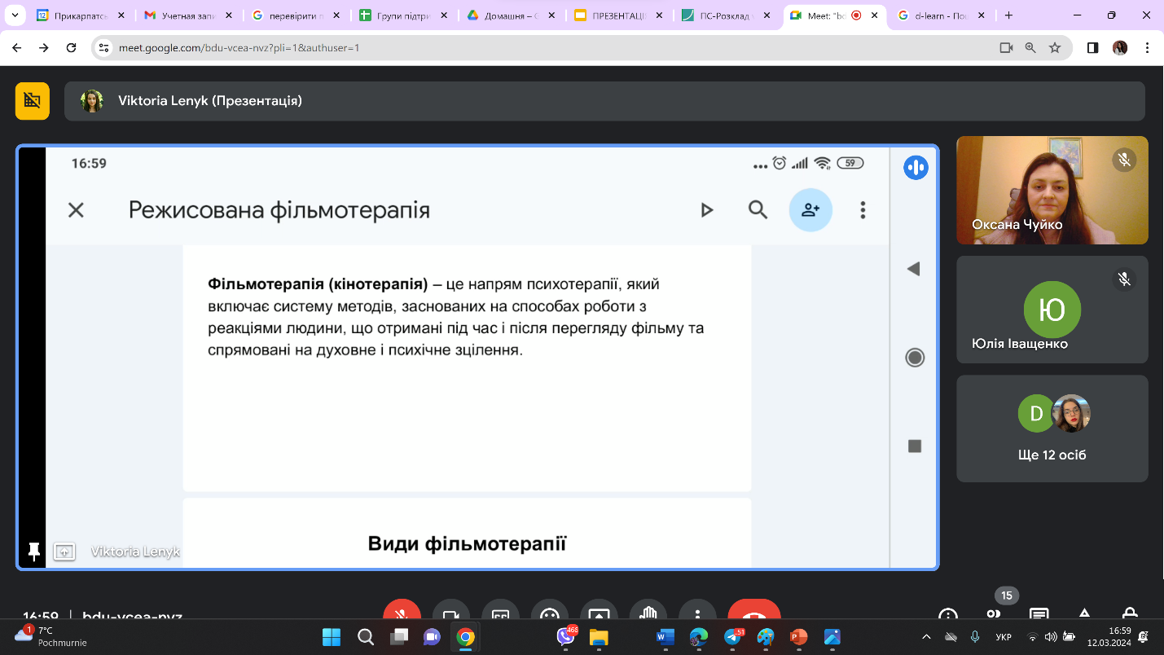
Task: Toggle the camera button in Meet controls
Action: click(x=450, y=613)
